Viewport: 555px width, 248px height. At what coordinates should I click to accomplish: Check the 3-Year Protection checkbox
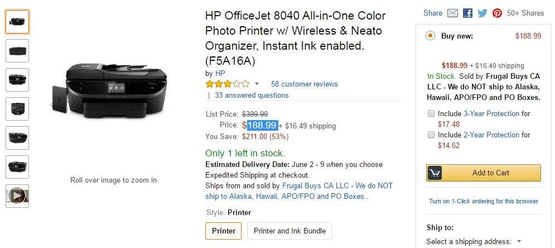pos(431,114)
